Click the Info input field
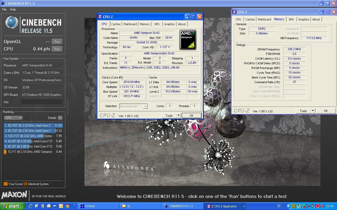Screen dimensions: 337x210 click(42, 102)
